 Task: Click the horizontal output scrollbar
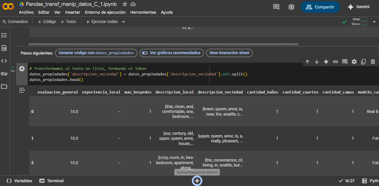(164, 44)
